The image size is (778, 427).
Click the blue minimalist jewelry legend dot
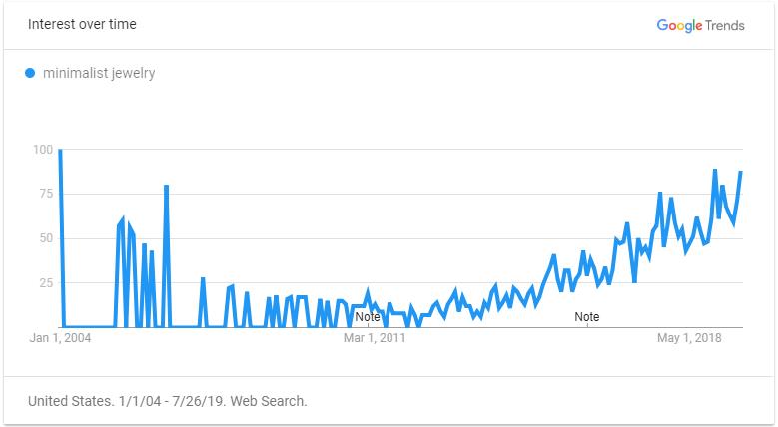(30, 74)
